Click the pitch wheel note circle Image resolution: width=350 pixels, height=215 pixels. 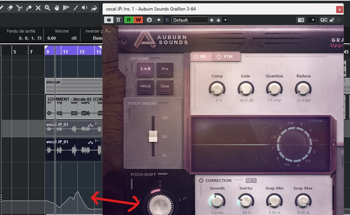coord(294,145)
